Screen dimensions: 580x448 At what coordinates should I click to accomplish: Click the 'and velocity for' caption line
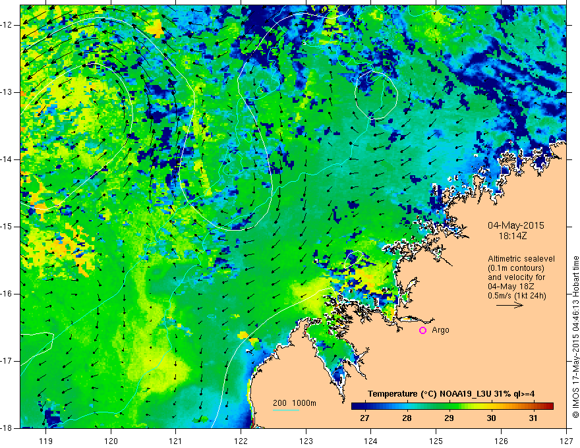[516, 277]
